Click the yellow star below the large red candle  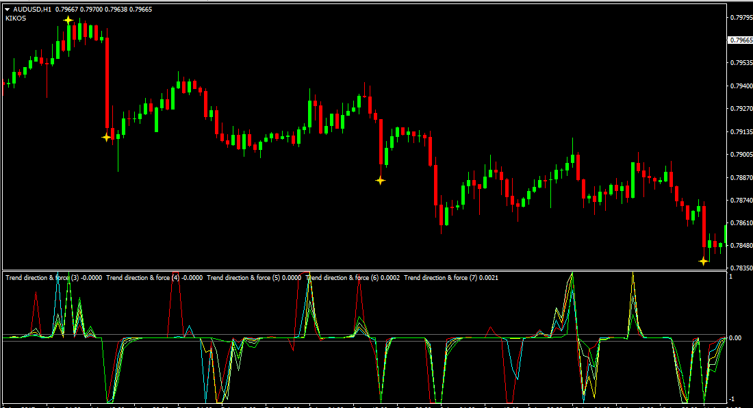[106, 138]
